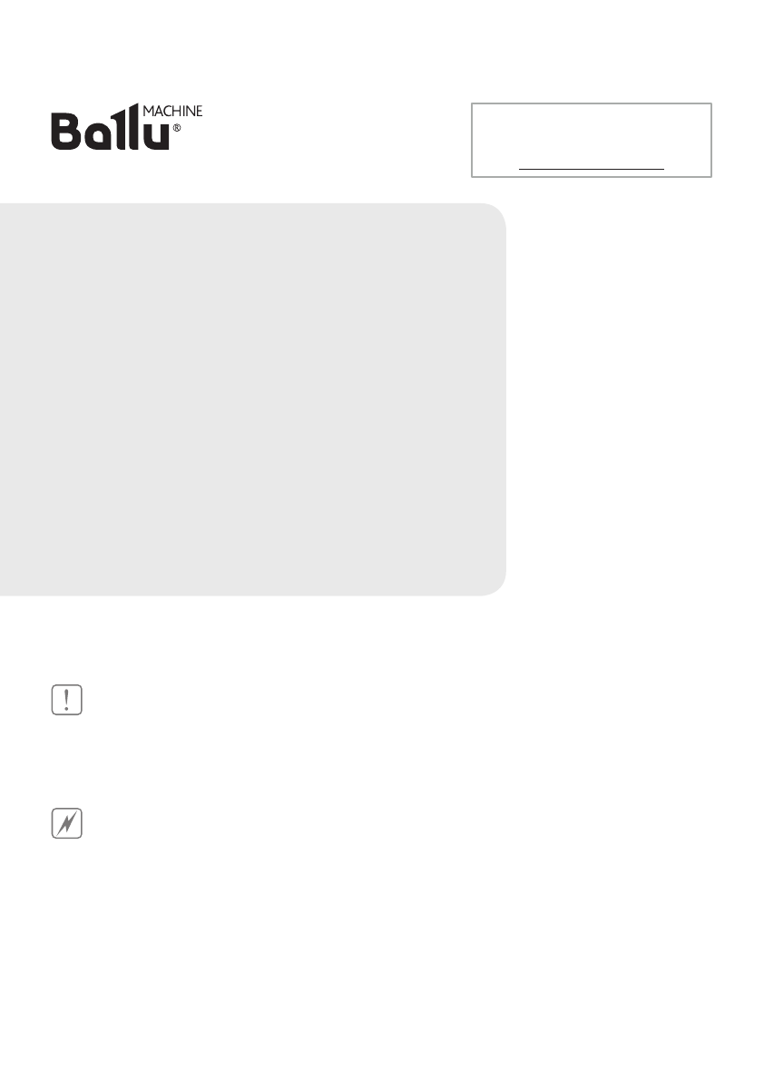Click the letter M in MACHINE

click(148, 111)
